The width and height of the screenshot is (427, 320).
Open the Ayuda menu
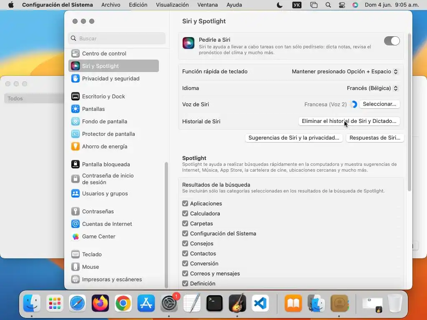[234, 5]
